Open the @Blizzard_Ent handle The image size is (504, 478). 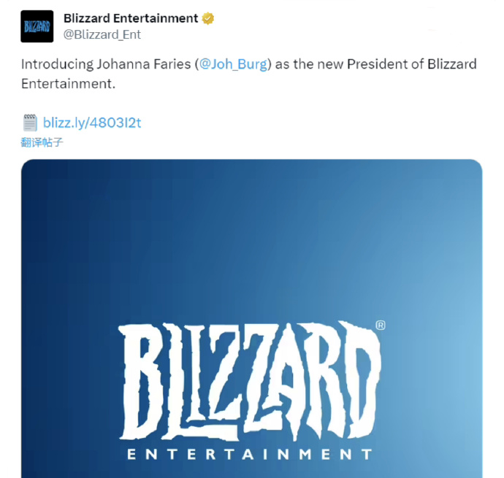click(102, 34)
